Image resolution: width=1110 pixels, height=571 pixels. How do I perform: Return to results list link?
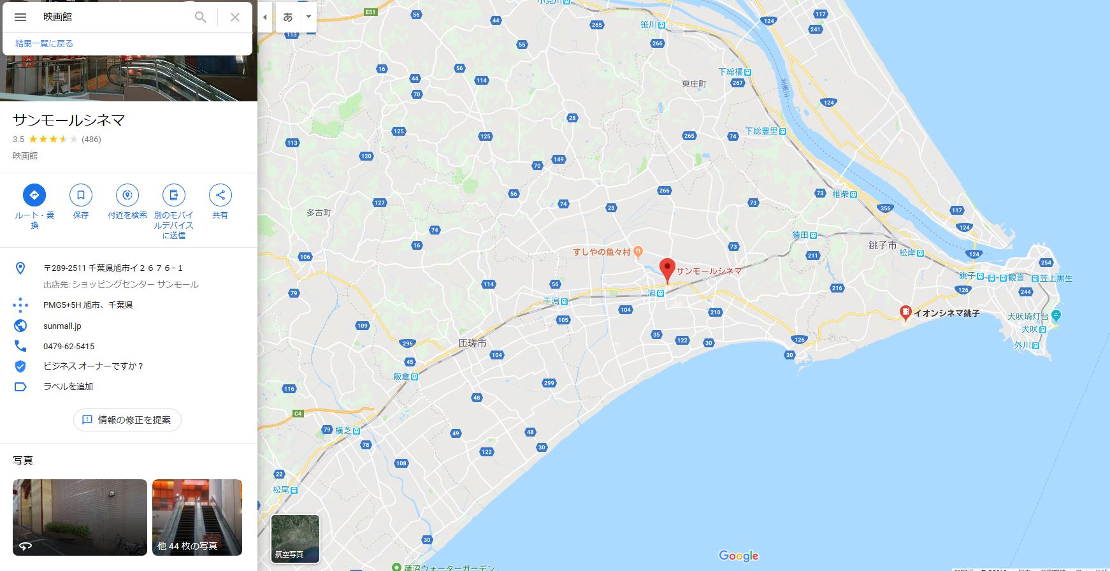[x=44, y=43]
